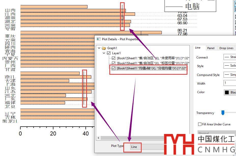Collapse the Graph1 tree node

99,48
